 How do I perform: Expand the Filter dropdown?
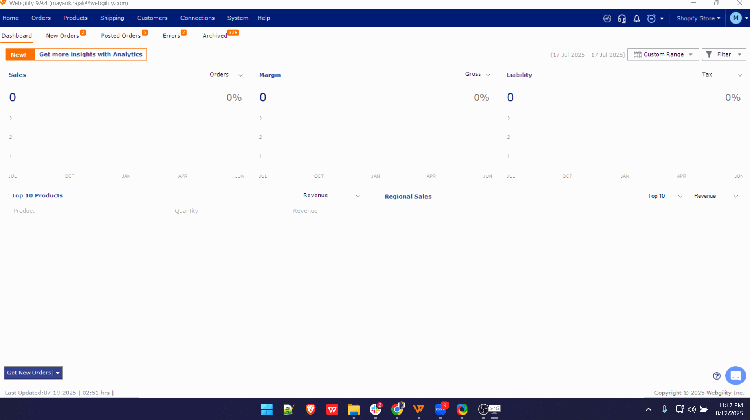[724, 55]
